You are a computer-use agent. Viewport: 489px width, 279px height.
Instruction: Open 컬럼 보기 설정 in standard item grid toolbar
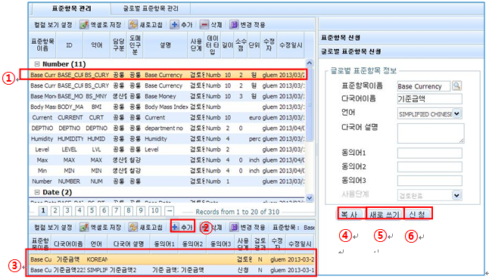tap(53, 25)
